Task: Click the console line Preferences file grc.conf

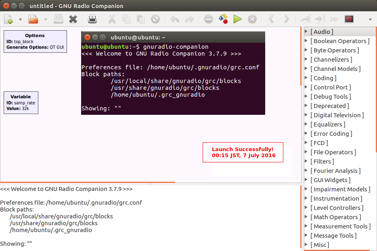Action: (71, 203)
